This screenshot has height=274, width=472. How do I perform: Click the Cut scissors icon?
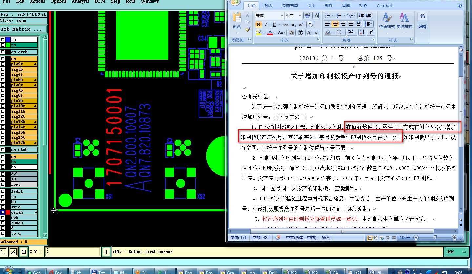[248, 15]
